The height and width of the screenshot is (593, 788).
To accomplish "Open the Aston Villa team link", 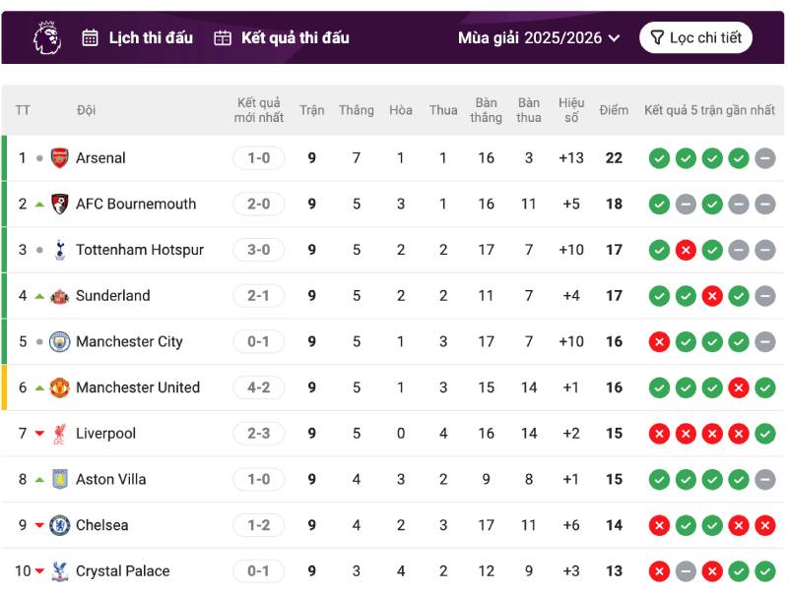I will (x=111, y=479).
